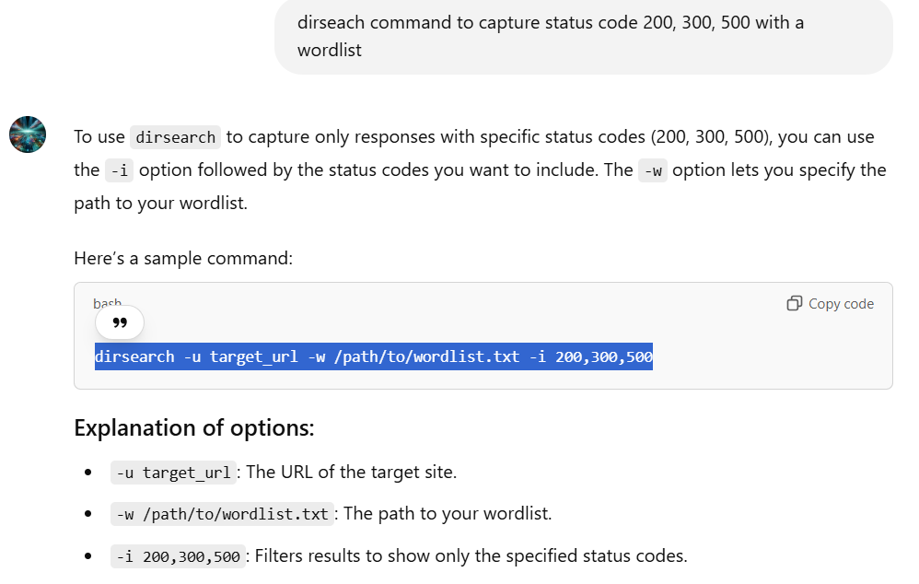The width and height of the screenshot is (919, 584).
Task: Click "The path to your wordlist." description
Action: pyautogui.click(x=448, y=513)
